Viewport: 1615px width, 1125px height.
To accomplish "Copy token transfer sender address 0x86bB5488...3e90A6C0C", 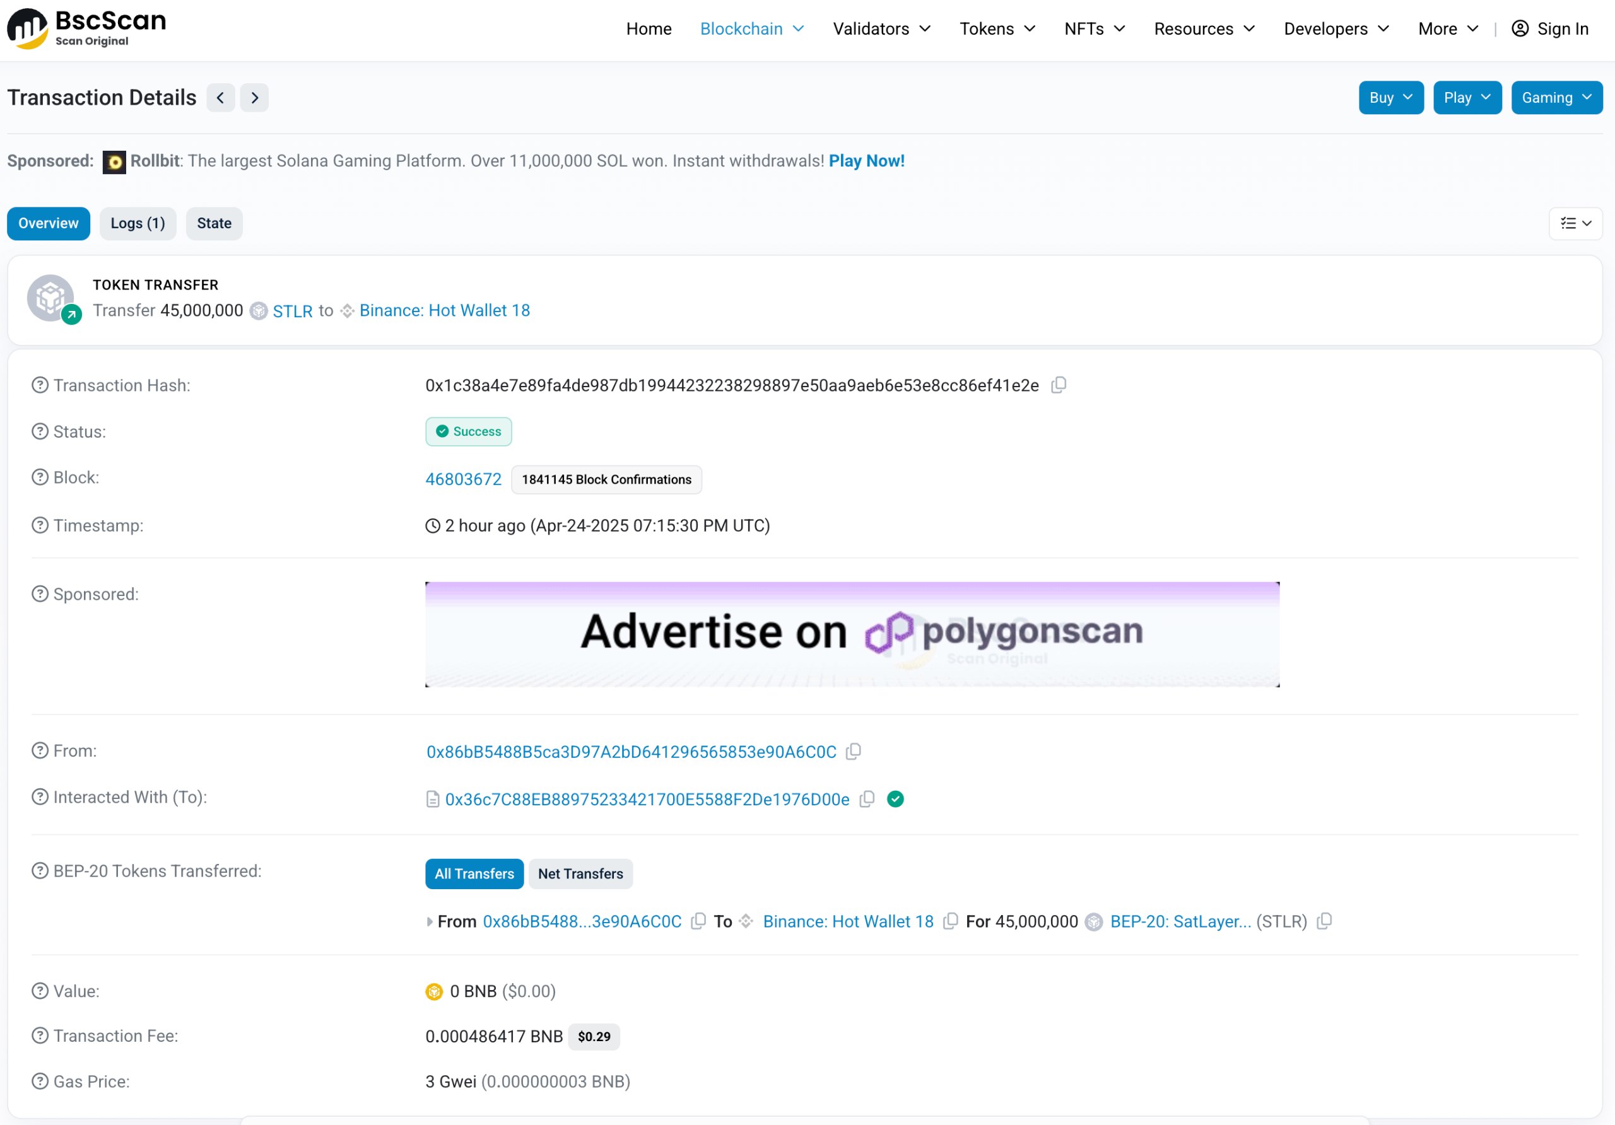I will pyautogui.click(x=698, y=922).
